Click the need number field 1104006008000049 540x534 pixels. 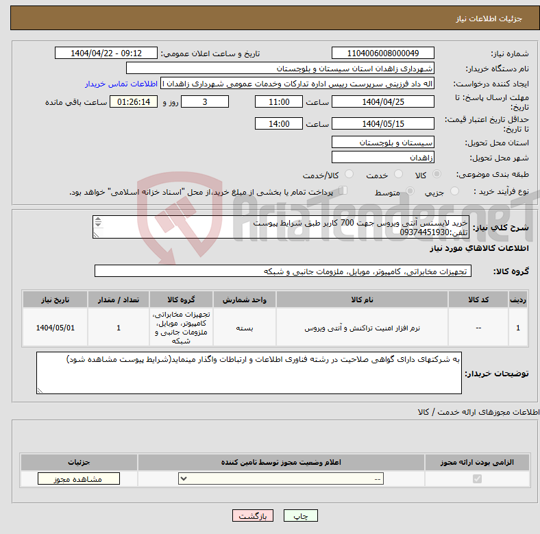pos(382,53)
